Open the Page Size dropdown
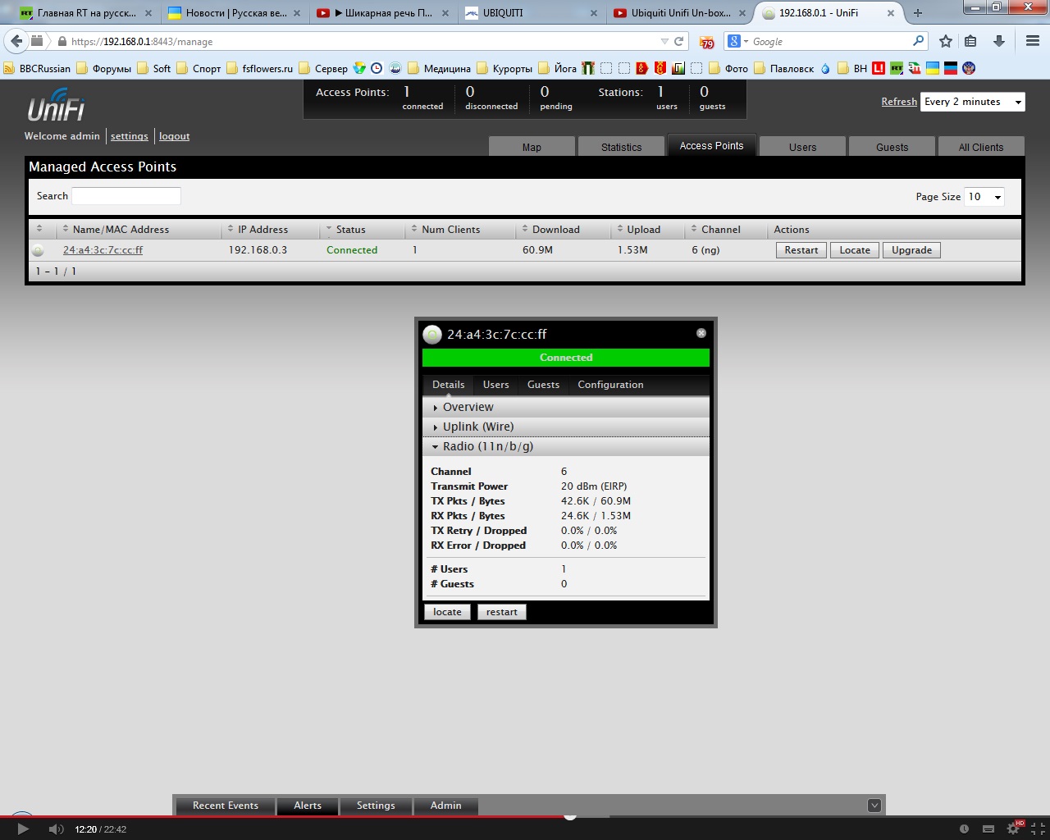This screenshot has width=1050, height=840. (984, 197)
